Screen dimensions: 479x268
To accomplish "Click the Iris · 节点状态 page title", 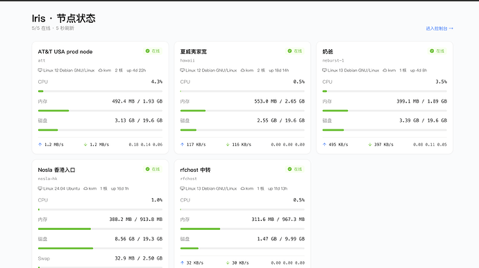I will (64, 18).
